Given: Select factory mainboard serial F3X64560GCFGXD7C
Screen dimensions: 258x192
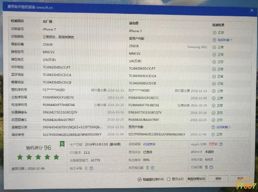Looking at the screenshot, I should tap(58, 97).
